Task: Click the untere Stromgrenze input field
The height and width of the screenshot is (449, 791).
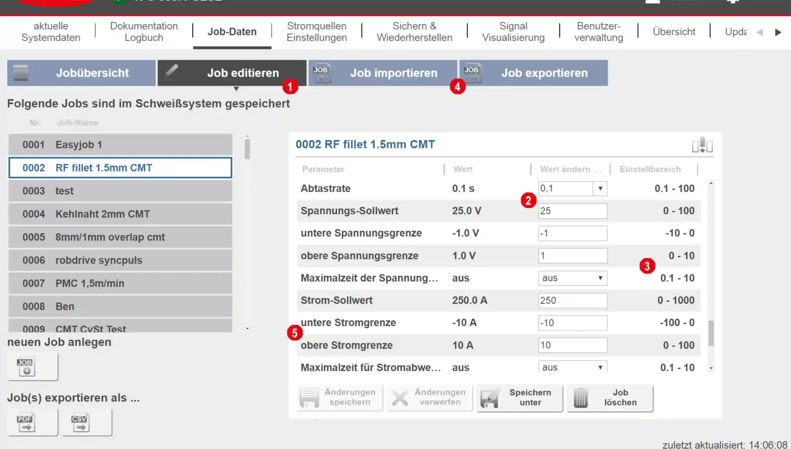Action: (573, 323)
